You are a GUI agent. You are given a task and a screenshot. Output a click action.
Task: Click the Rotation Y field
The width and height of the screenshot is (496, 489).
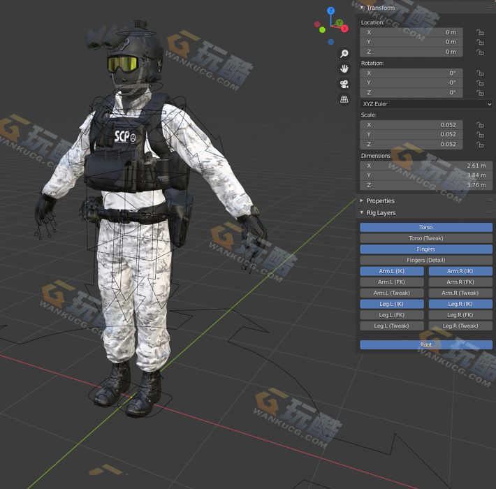click(411, 83)
